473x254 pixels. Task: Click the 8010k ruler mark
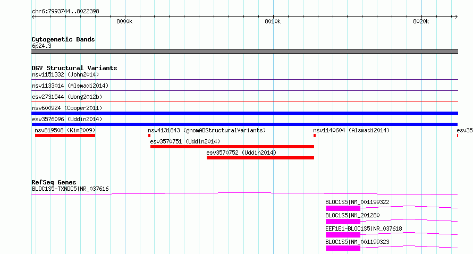pyautogui.click(x=273, y=21)
